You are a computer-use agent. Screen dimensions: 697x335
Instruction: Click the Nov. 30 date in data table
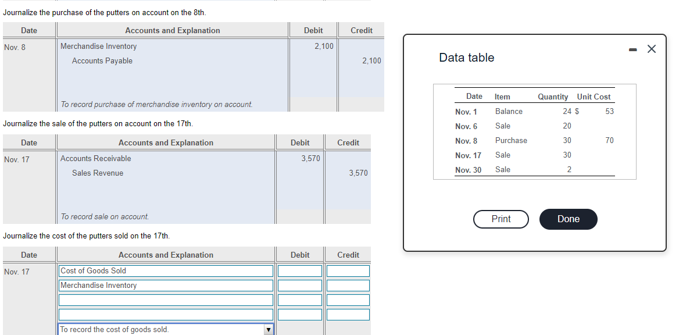click(468, 170)
